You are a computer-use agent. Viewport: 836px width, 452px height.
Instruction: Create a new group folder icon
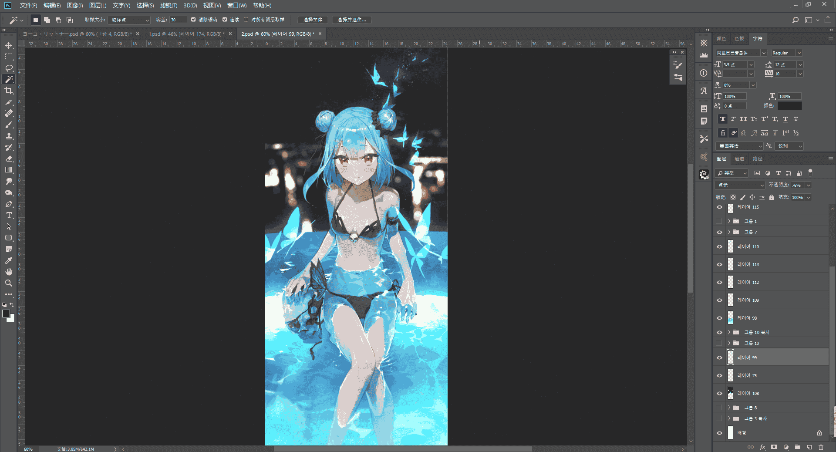click(x=798, y=447)
